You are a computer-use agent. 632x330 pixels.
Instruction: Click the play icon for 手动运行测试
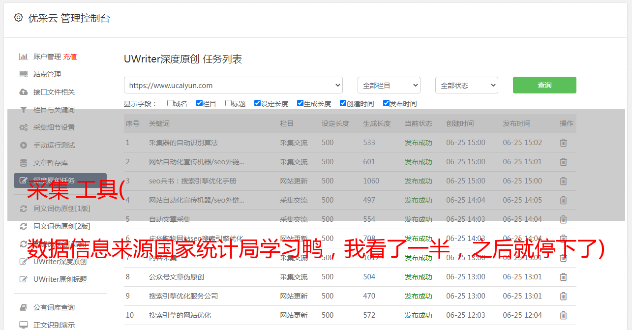23,145
